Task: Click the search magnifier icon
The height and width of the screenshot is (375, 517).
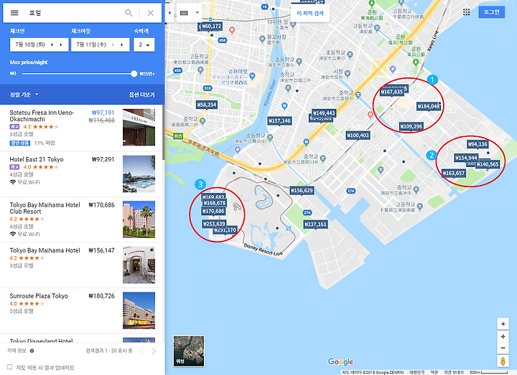Action: pyautogui.click(x=129, y=13)
